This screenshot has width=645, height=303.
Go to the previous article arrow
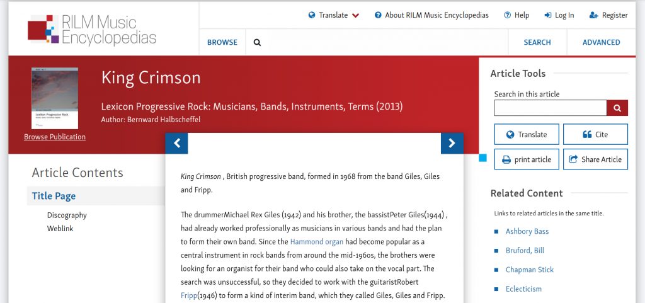click(x=176, y=144)
